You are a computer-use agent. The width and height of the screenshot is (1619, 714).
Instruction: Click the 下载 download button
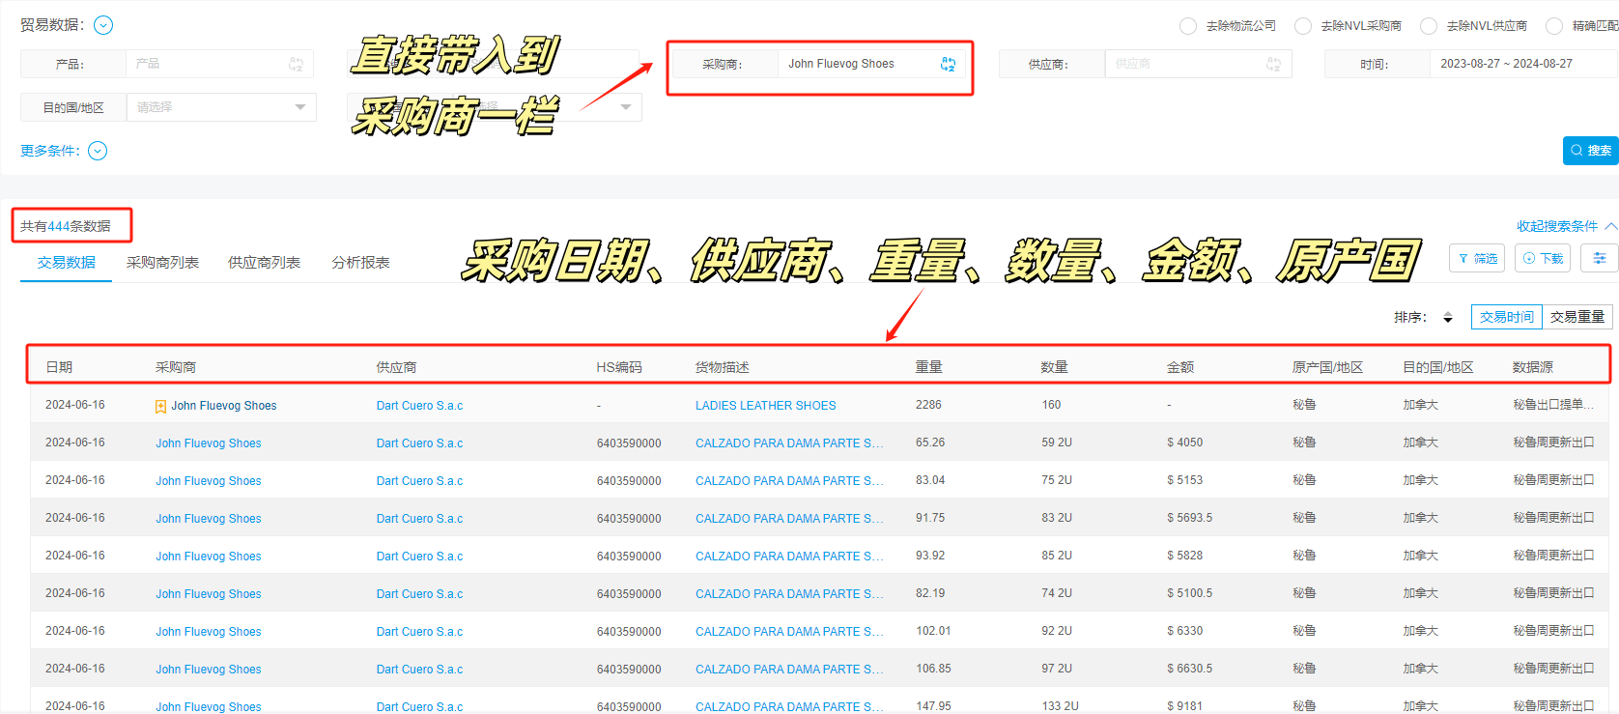[1543, 258]
